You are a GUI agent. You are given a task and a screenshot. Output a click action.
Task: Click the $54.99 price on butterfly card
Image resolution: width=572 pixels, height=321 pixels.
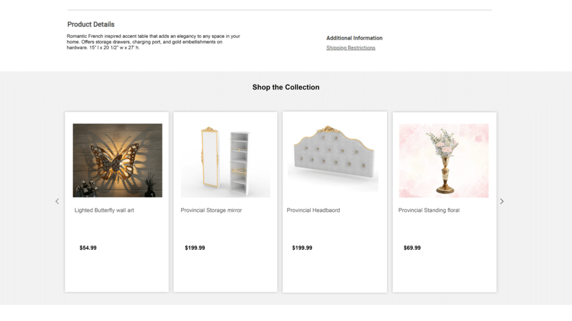coord(88,248)
